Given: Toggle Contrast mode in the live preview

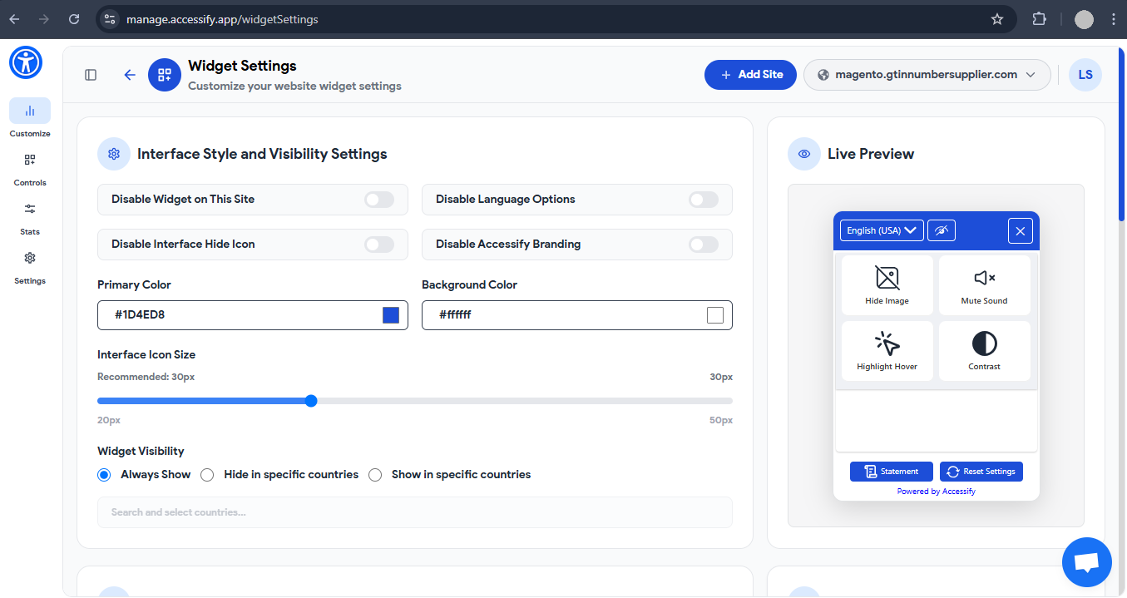Looking at the screenshot, I should pos(984,350).
